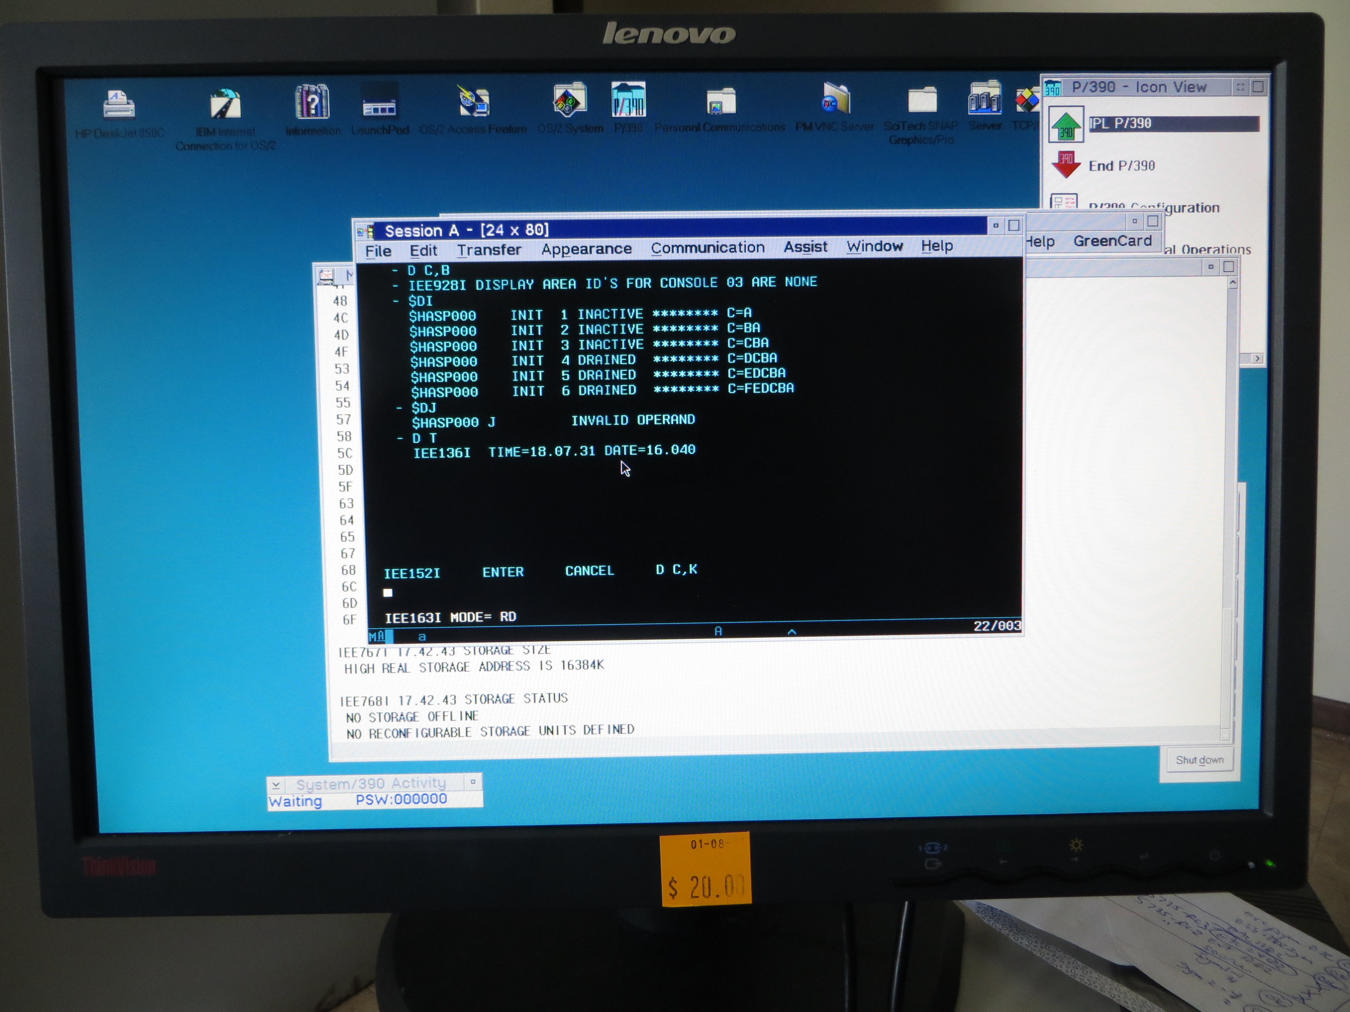Screen dimensions: 1350x1012
Task: Open the Information desktop icon
Action: click(313, 101)
